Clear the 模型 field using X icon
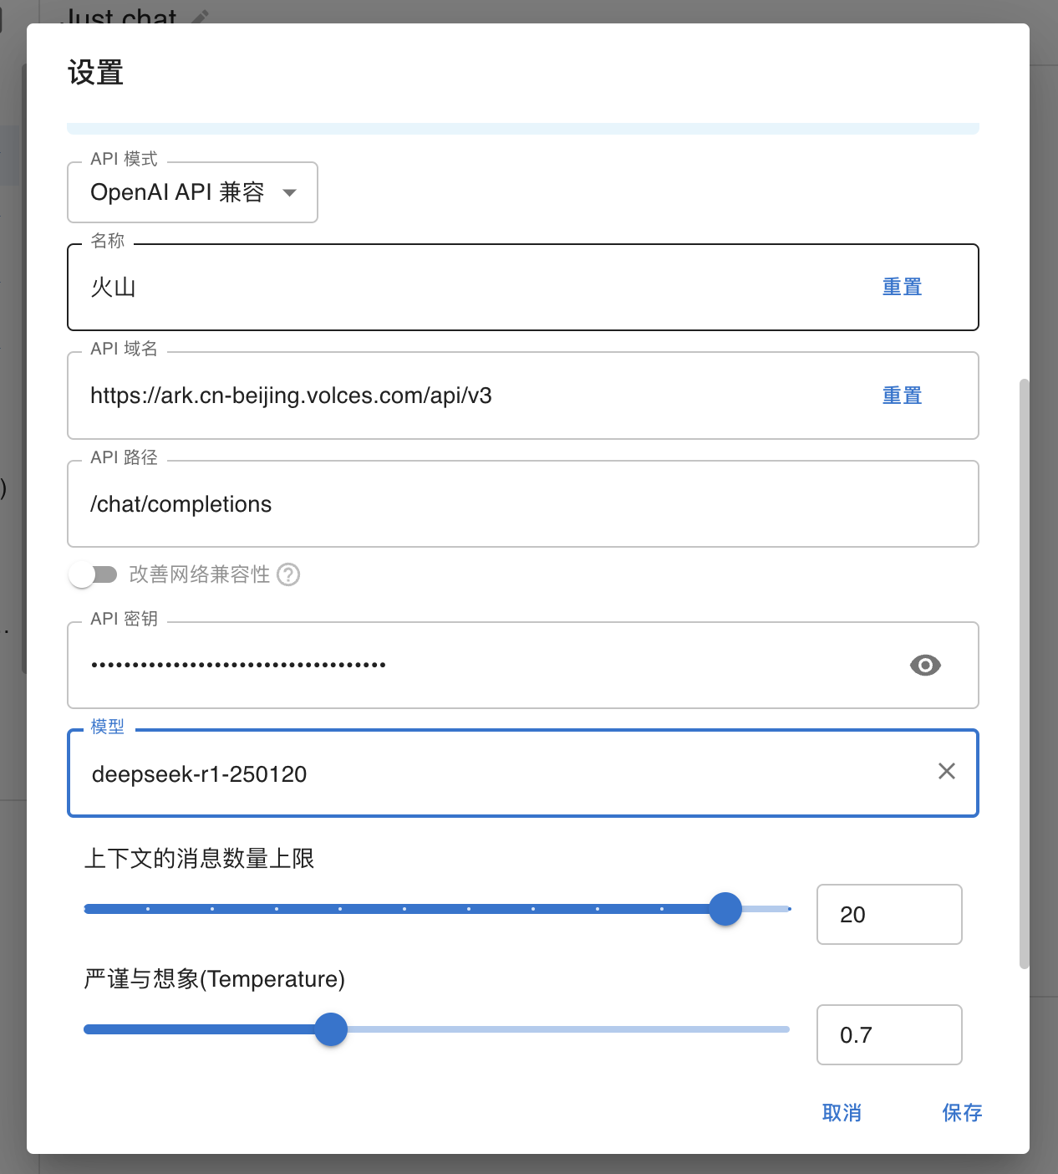Viewport: 1058px width, 1174px height. tap(946, 772)
